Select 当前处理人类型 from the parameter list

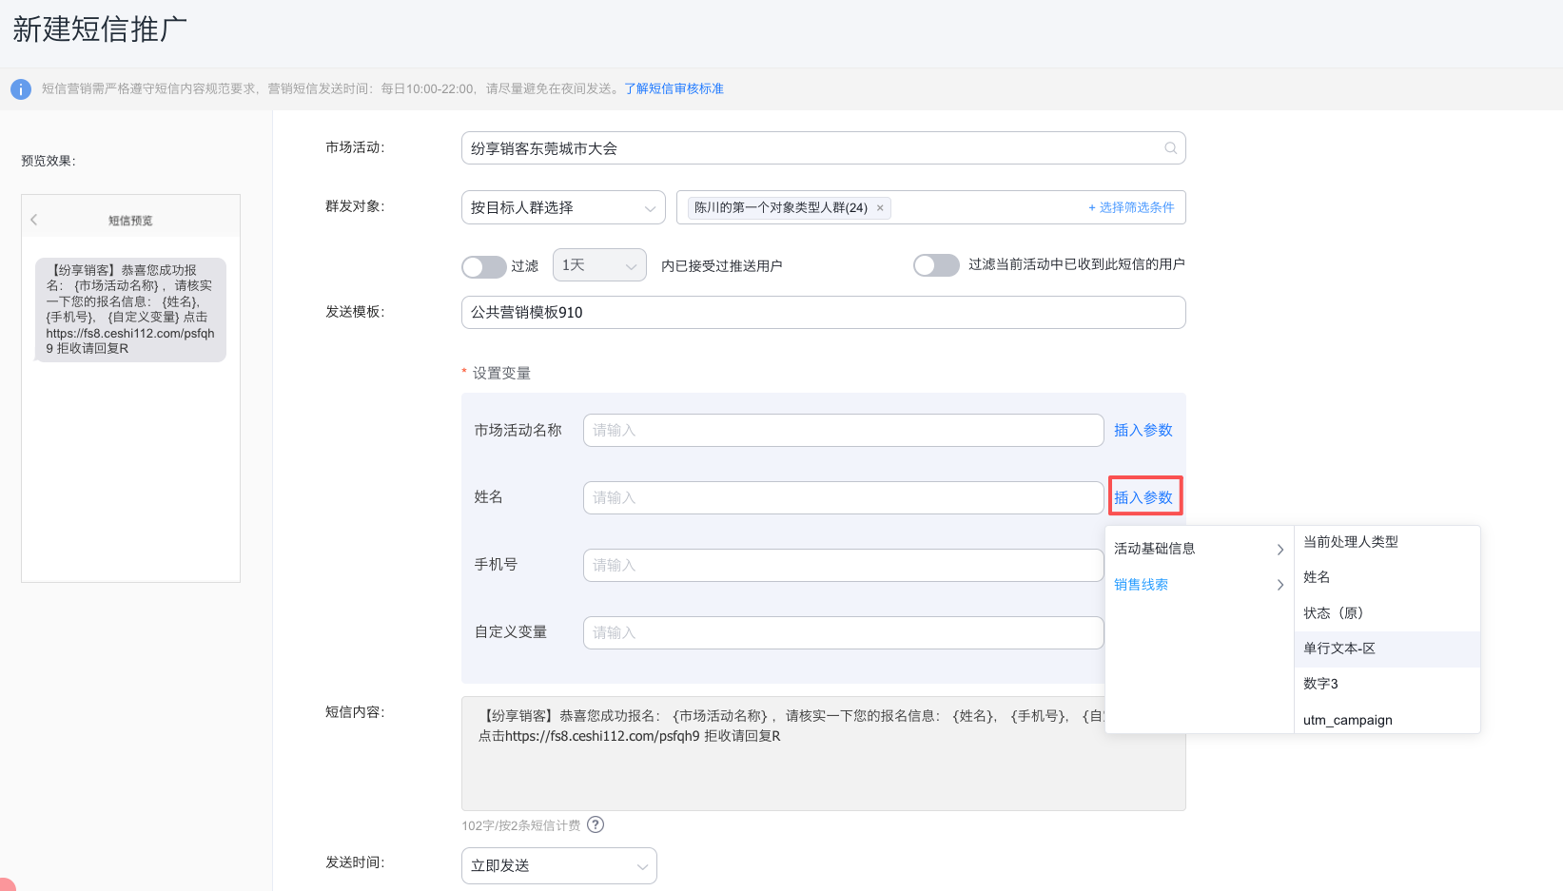click(1350, 542)
